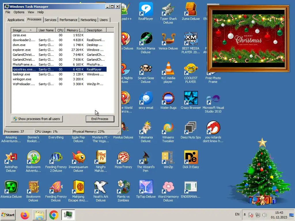Launch Water Bugs desktop icon
The image size is (295, 221).
[168, 100]
